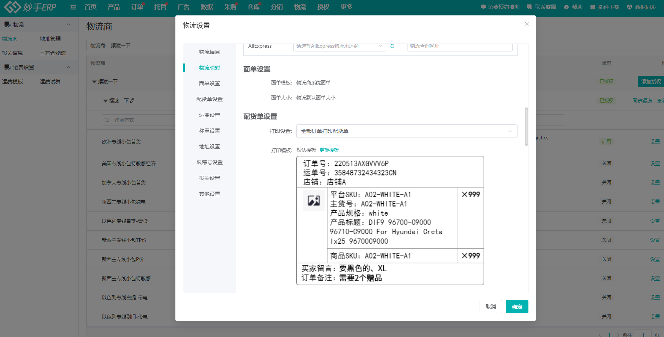Click 联系客服 customer service icon

click(530, 7)
